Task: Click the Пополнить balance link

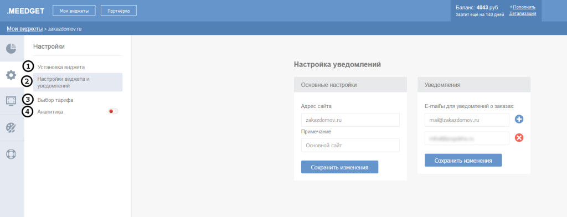Action: [524, 7]
